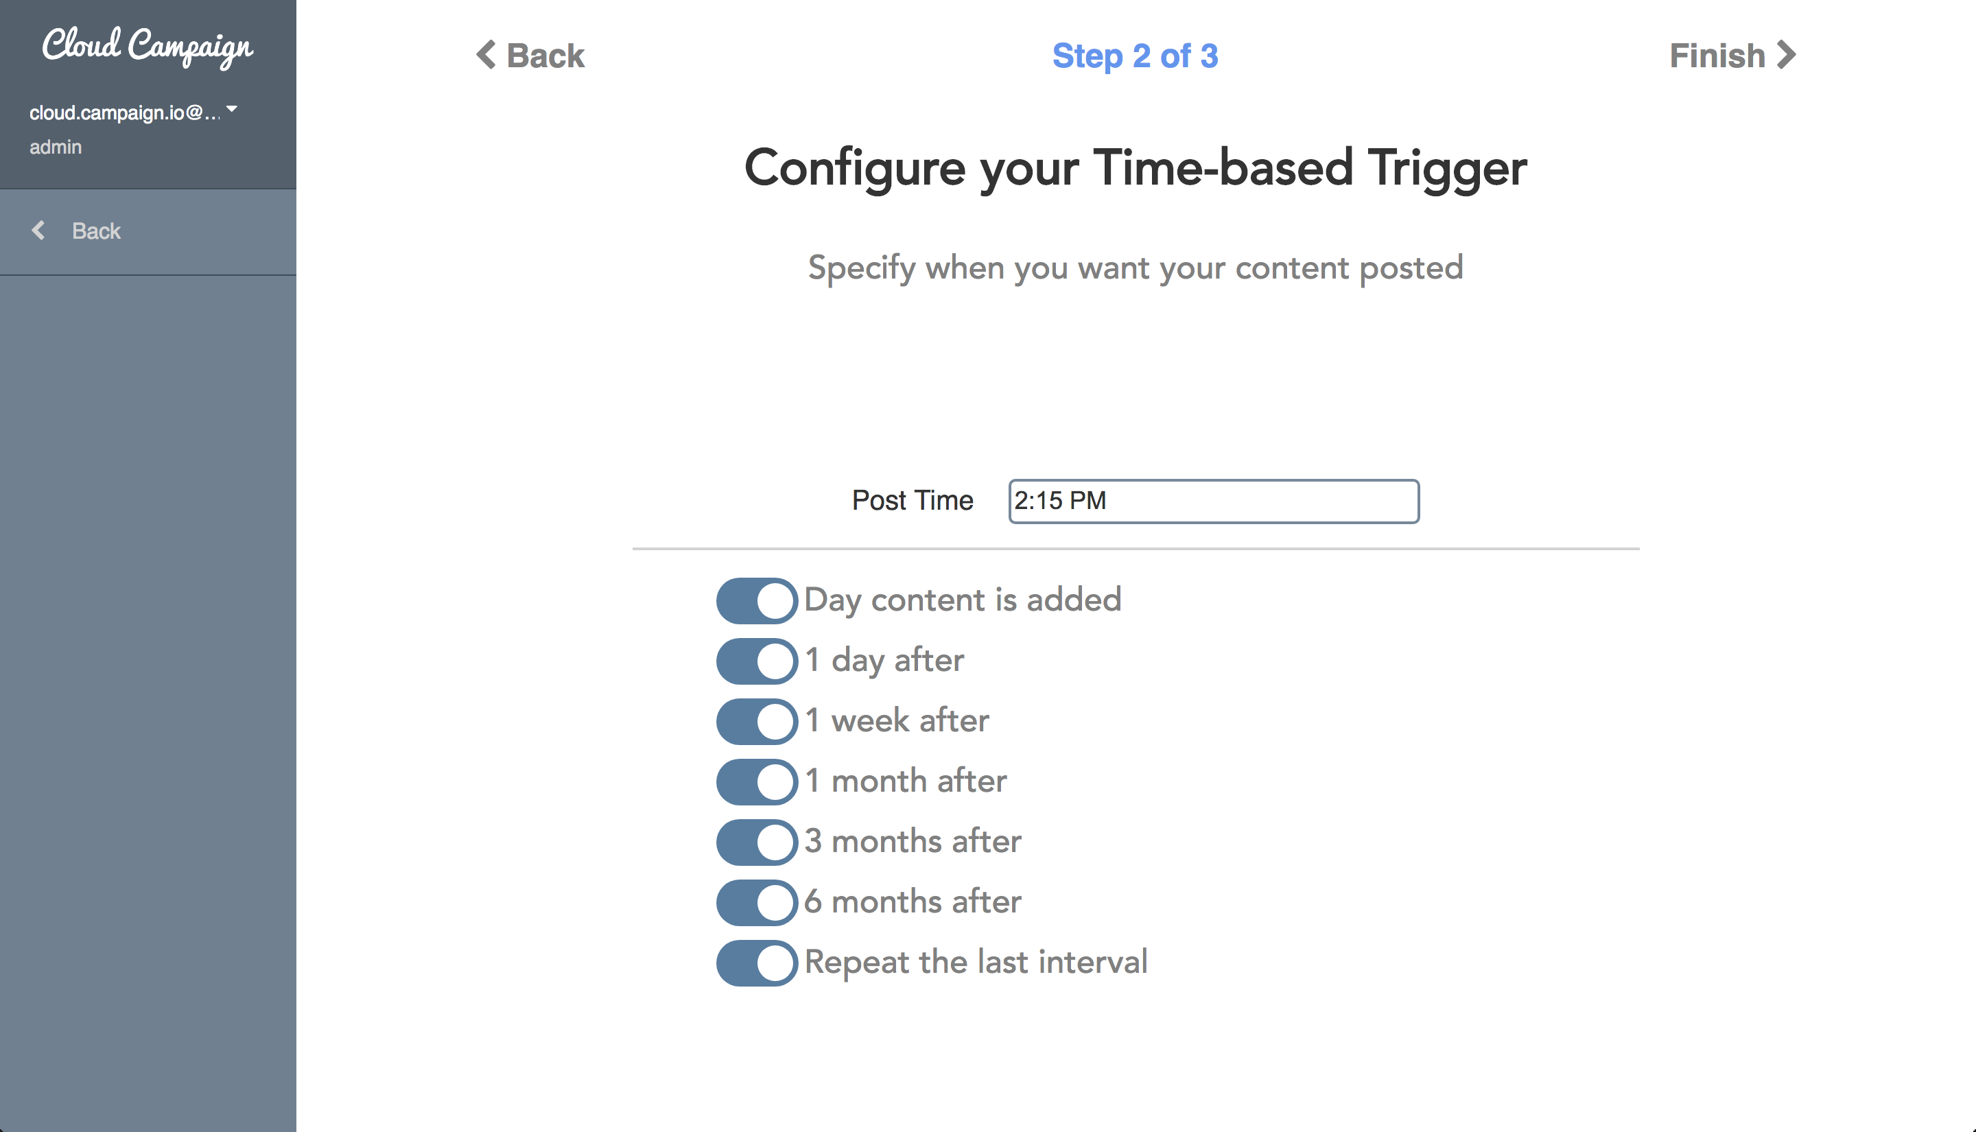1976x1132 pixels.
Task: Click the Cloud Campaign logo
Action: (148, 47)
